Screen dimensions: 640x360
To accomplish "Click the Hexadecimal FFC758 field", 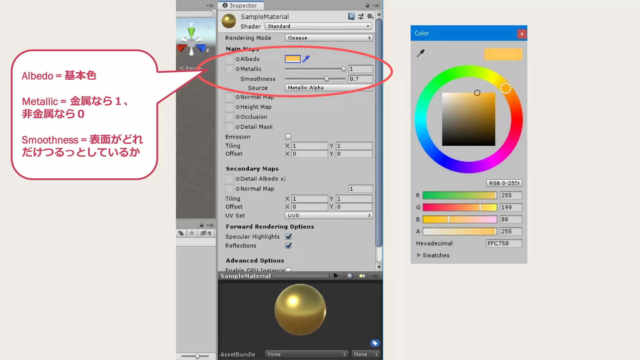I will [504, 243].
